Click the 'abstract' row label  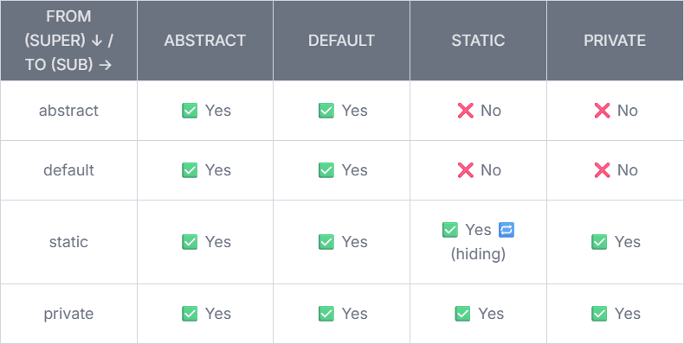pyautogui.click(x=68, y=111)
